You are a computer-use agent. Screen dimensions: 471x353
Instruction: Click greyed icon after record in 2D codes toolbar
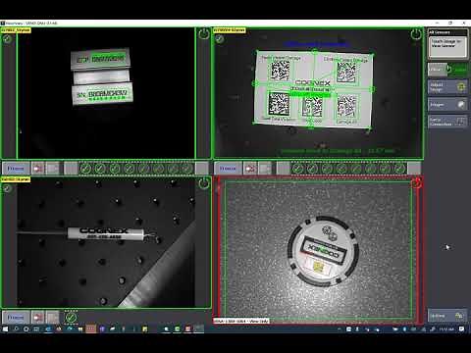click(x=265, y=169)
